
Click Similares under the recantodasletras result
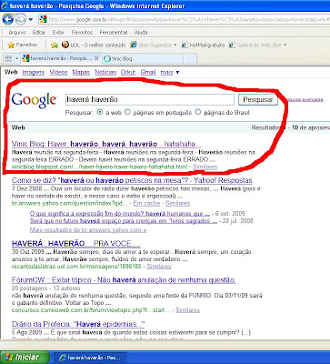(159, 267)
